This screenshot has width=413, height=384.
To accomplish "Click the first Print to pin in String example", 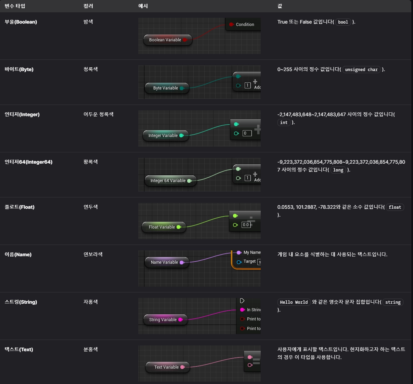I will coord(242,319).
